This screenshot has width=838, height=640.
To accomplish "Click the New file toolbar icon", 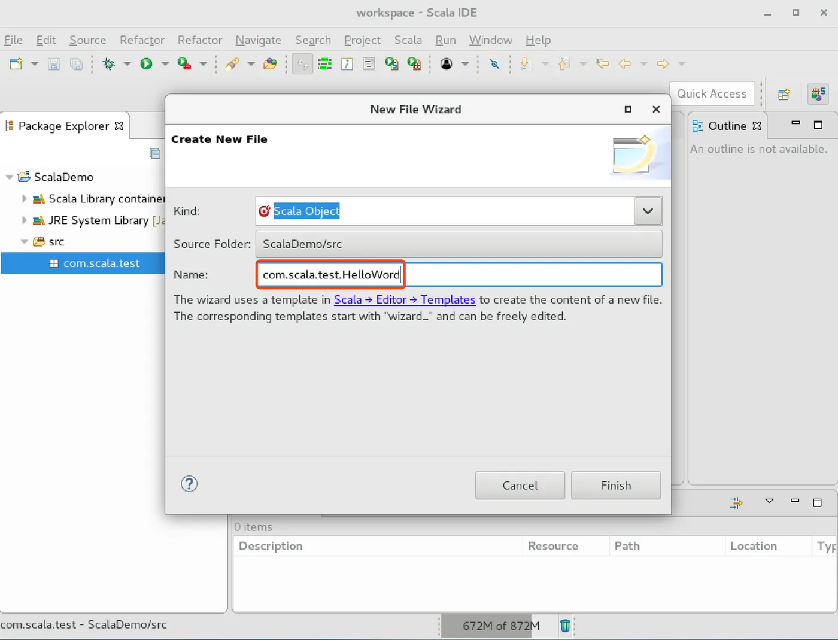I will click(16, 63).
